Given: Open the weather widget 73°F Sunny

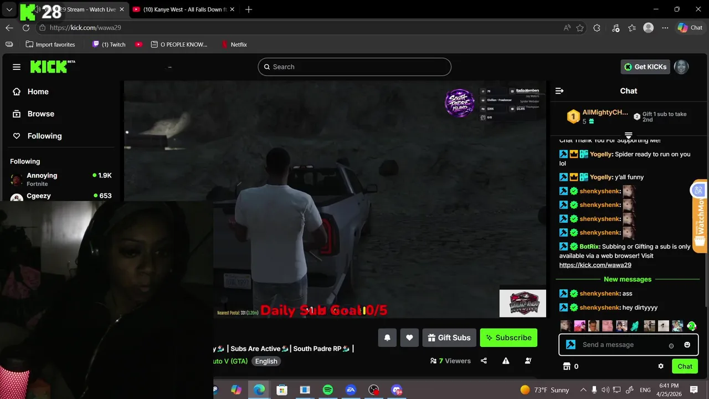Looking at the screenshot, I should pyautogui.click(x=544, y=390).
